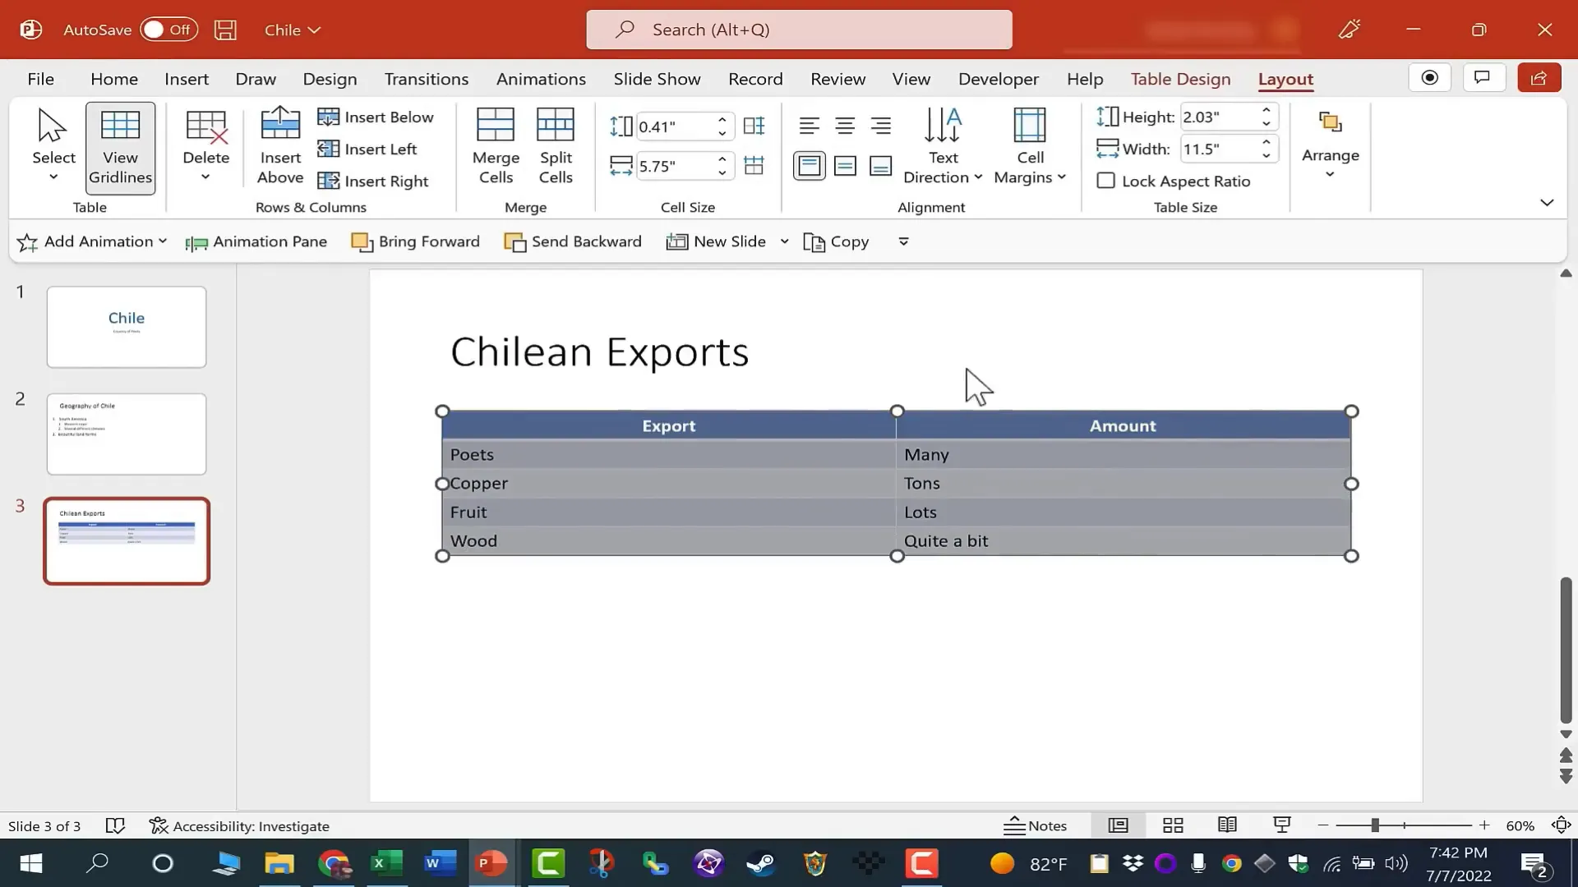This screenshot has height=887, width=1578.
Task: Open Excel from the taskbar
Action: (385, 863)
